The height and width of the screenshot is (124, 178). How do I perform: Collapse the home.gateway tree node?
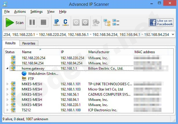[7, 68]
